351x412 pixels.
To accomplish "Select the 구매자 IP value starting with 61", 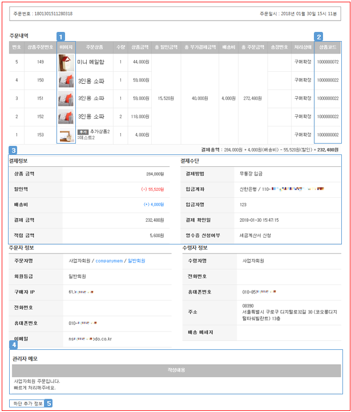I will tap(81, 292).
